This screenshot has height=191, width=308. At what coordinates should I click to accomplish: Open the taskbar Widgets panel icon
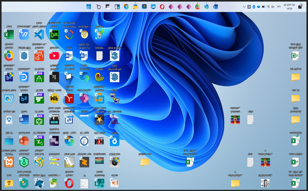[117, 7]
